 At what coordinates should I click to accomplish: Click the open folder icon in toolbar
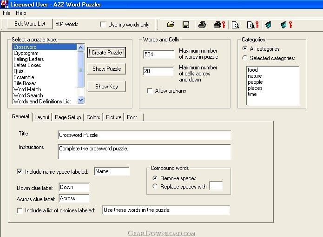click(x=171, y=25)
